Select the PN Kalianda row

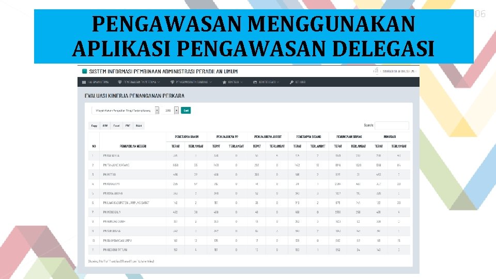(x=249, y=156)
